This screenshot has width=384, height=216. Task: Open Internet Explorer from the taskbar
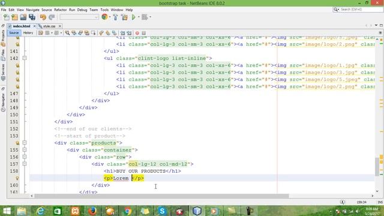tap(40, 211)
